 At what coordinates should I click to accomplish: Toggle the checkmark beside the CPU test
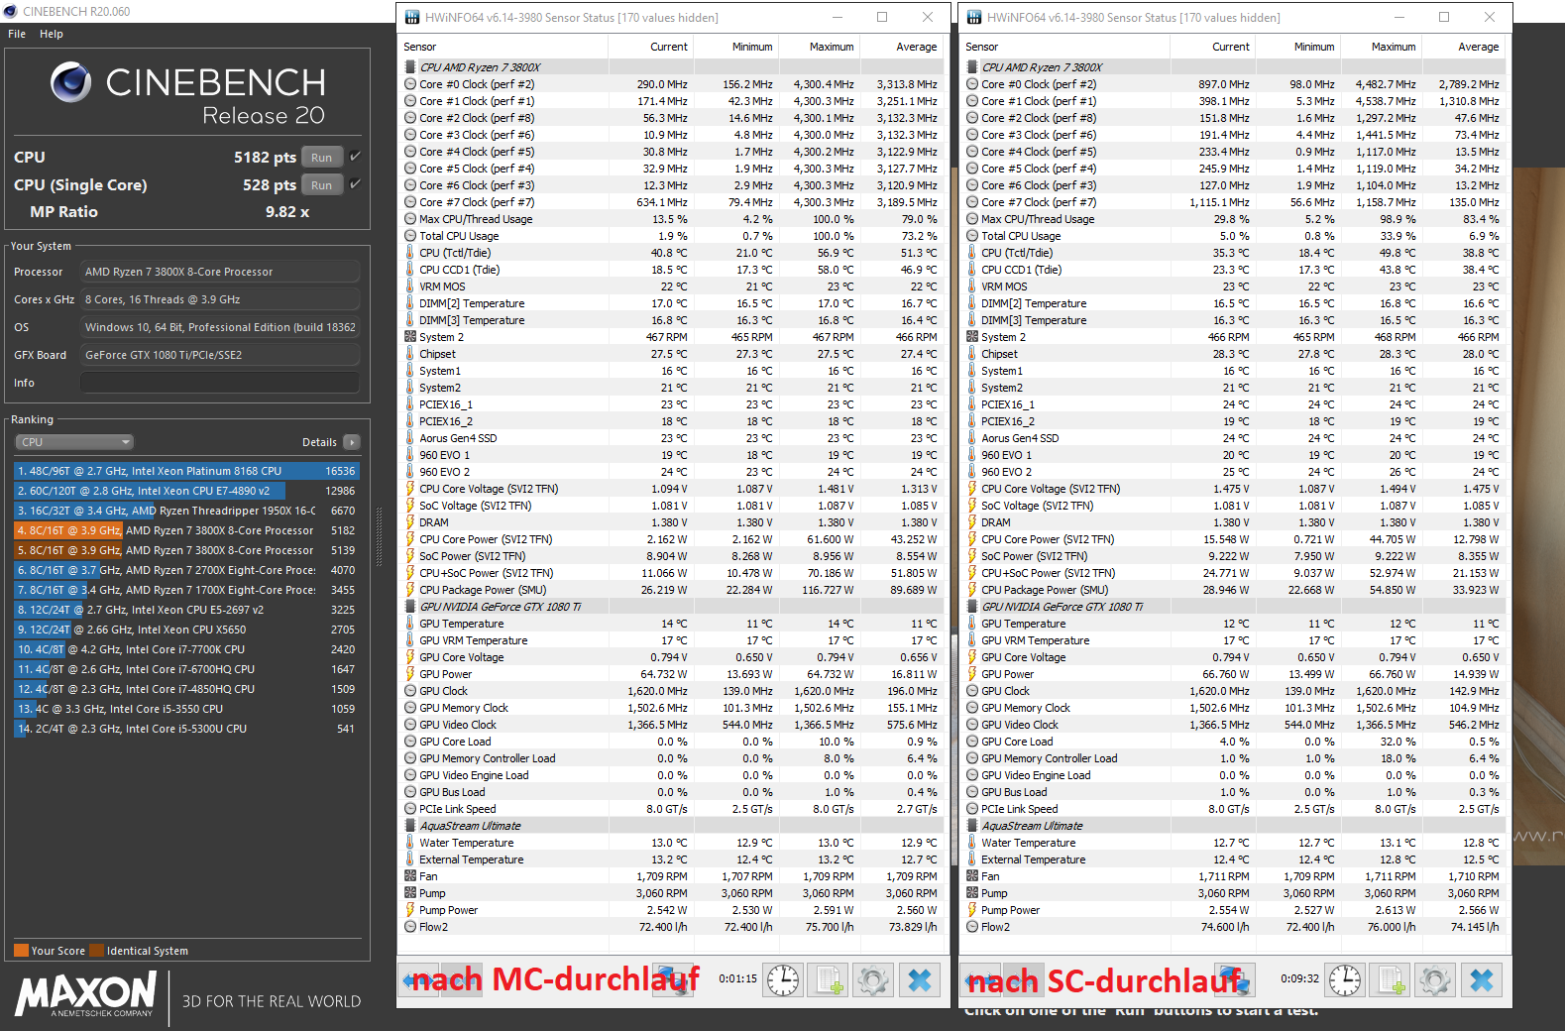coord(356,157)
